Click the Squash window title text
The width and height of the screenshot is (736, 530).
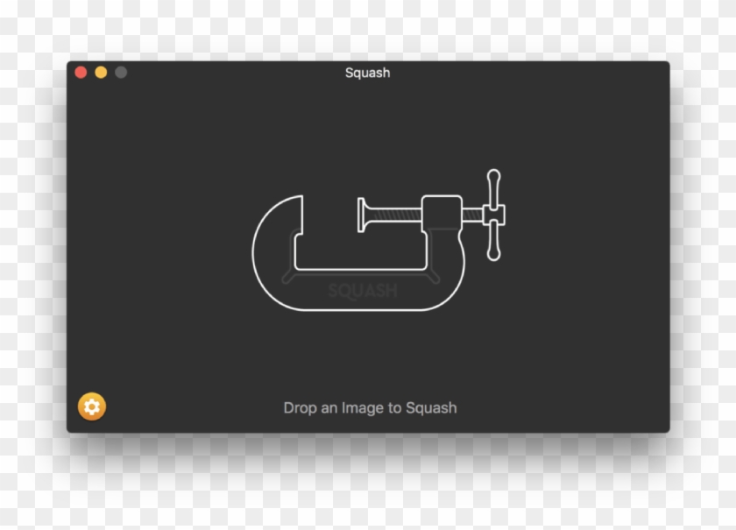[365, 73]
